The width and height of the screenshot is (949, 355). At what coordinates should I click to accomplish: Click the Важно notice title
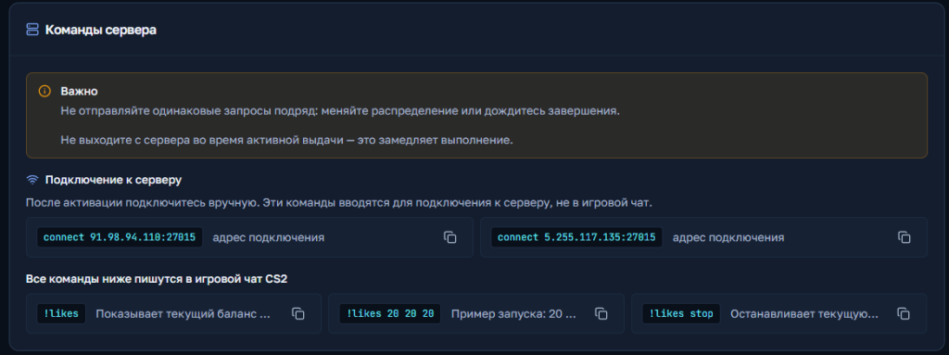coord(80,91)
